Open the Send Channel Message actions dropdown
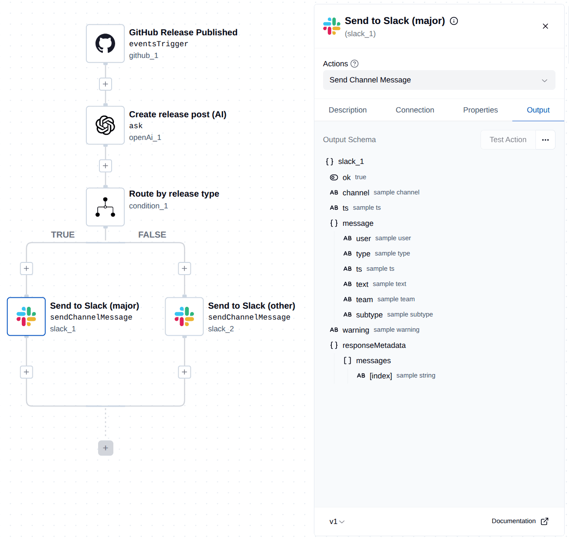Image resolution: width=569 pixels, height=541 pixels. click(x=439, y=80)
